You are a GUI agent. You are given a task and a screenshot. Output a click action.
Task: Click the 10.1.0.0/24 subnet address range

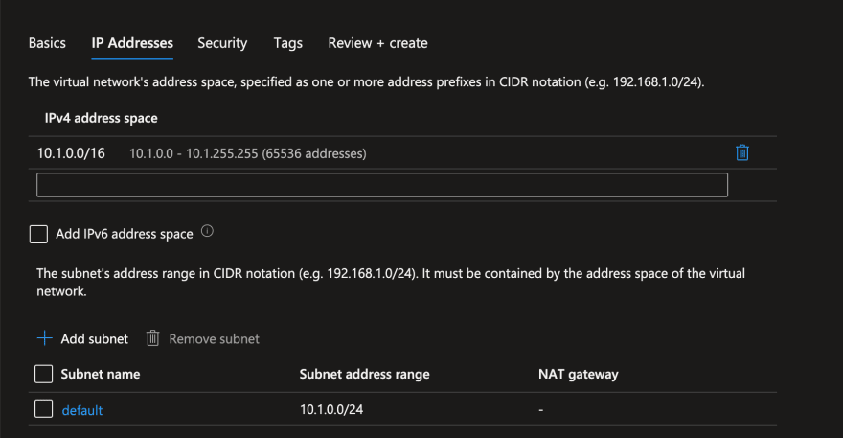pyautogui.click(x=331, y=409)
